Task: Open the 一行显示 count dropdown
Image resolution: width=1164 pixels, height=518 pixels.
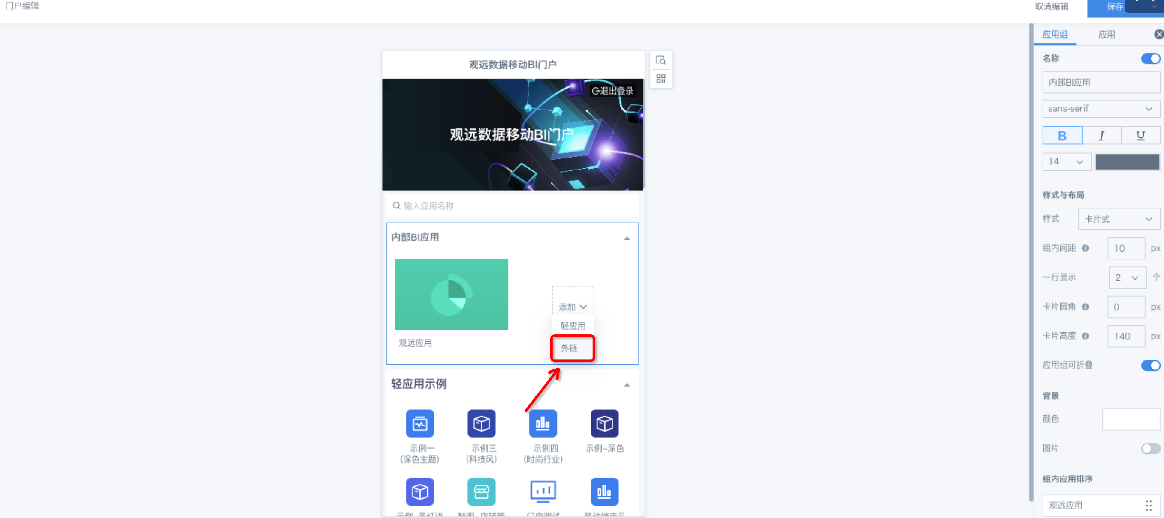Action: (x=1128, y=277)
